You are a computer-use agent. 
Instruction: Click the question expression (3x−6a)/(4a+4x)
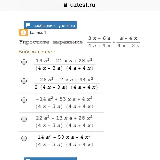99,42
